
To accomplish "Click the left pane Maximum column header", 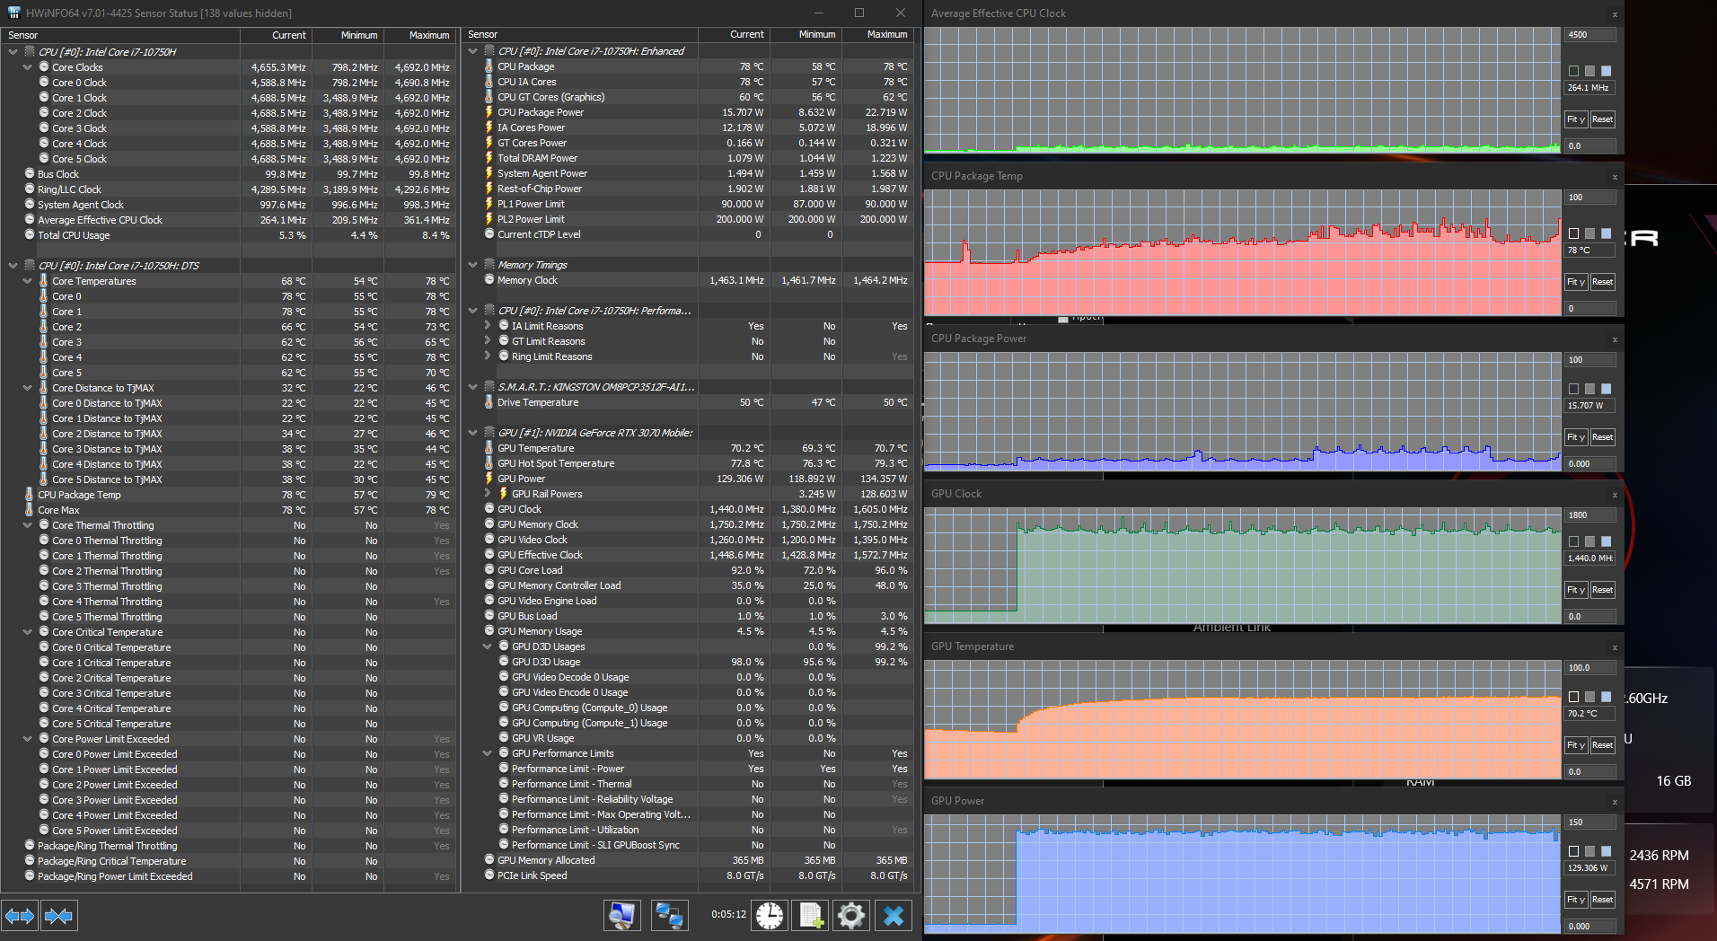I will [x=419, y=35].
